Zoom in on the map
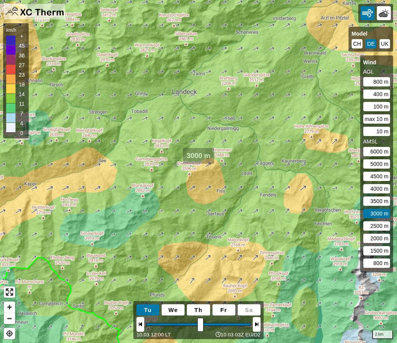The height and width of the screenshot is (343, 397). pyautogui.click(x=10, y=307)
